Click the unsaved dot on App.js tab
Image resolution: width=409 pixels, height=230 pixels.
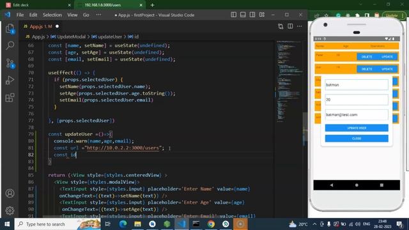point(57,26)
